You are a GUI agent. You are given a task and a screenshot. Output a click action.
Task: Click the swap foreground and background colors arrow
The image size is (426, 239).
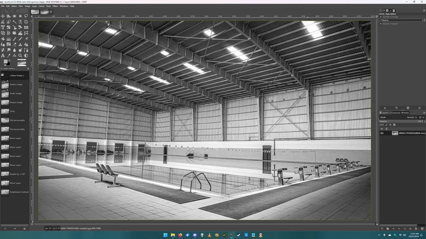click(9, 60)
